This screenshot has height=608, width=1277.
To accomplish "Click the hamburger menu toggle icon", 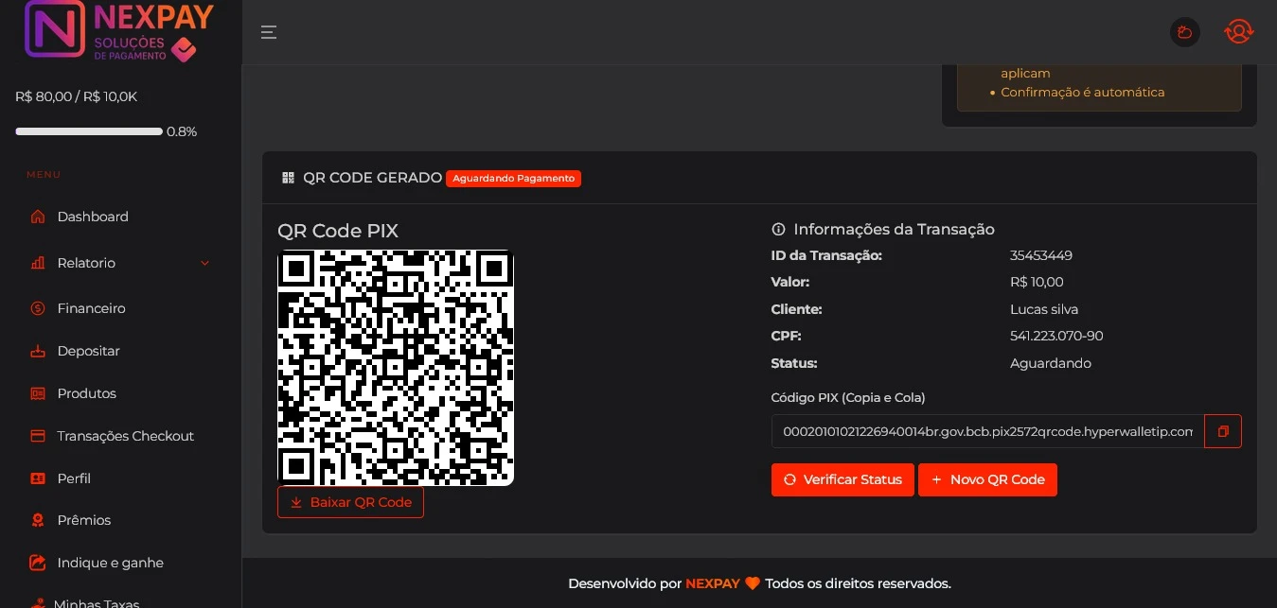I will pyautogui.click(x=269, y=32).
